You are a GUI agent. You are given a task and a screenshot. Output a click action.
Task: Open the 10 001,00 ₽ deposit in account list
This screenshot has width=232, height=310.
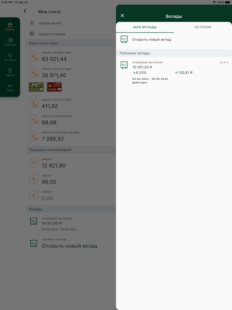[x=52, y=223]
